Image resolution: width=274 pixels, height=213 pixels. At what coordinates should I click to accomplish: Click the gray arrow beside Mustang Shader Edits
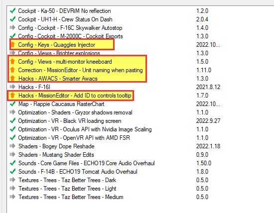pyautogui.click(x=12, y=154)
